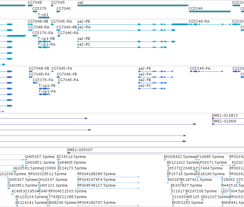Click EST GH10347.3prime label
Viewport: 244px width, 207px height.
point(52,180)
